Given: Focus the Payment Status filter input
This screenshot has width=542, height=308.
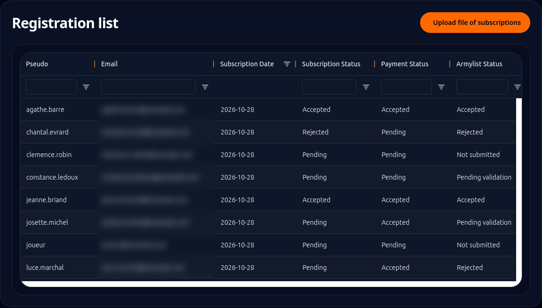Looking at the screenshot, I should tap(406, 87).
